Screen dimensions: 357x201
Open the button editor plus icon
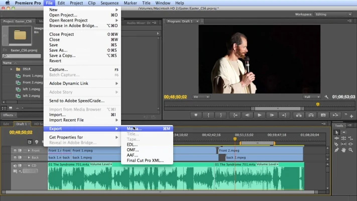[x=351, y=116]
